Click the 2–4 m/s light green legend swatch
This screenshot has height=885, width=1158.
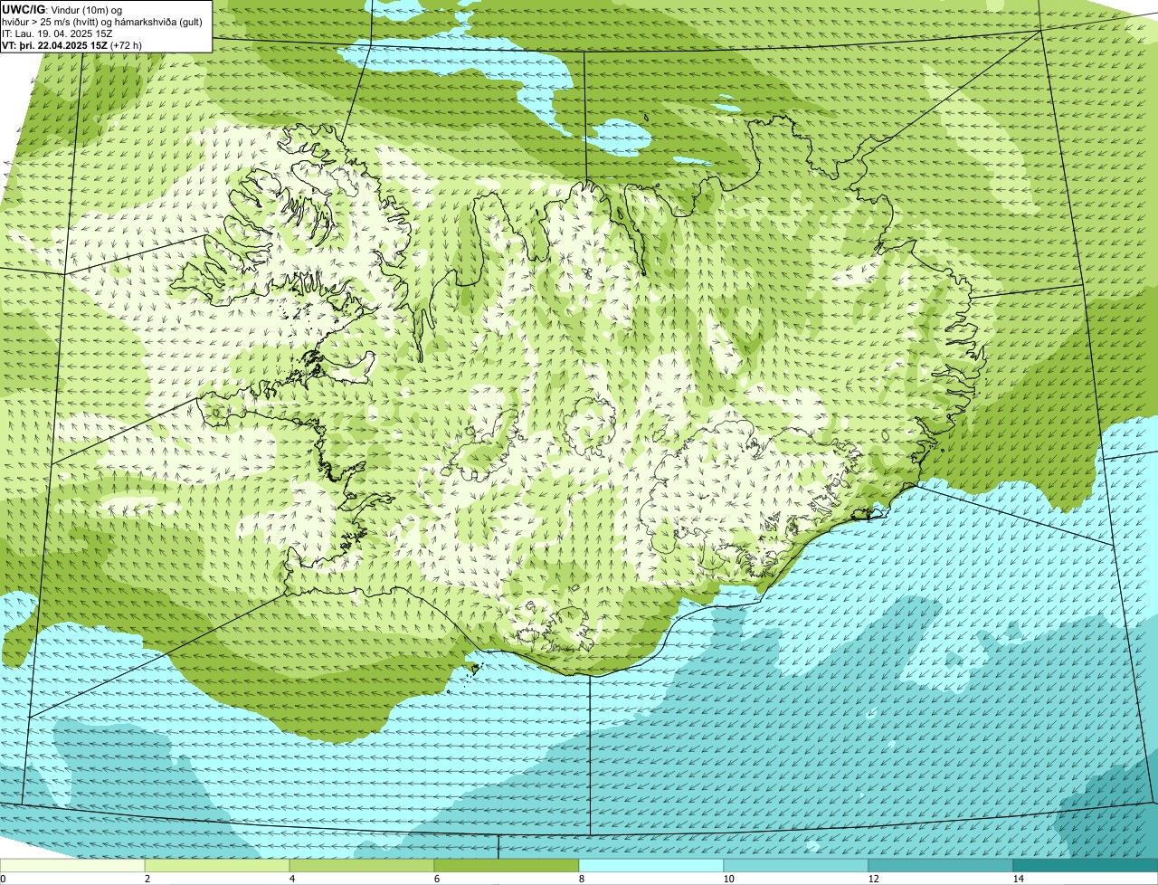pyautogui.click(x=217, y=865)
